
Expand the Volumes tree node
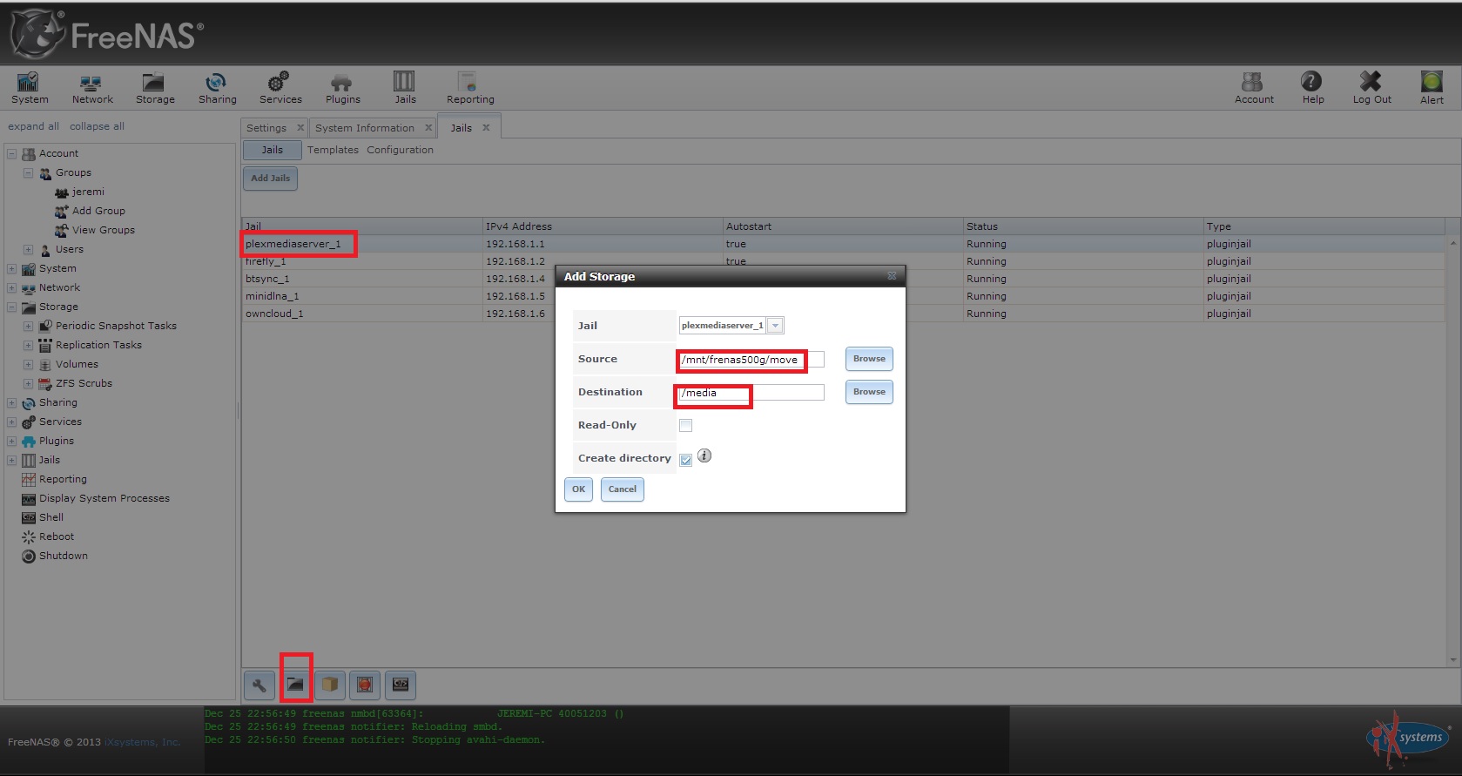(x=29, y=365)
